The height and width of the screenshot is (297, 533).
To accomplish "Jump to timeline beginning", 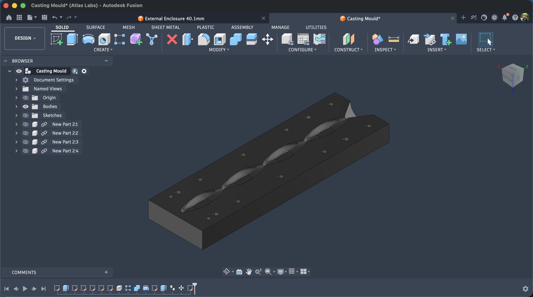I will click(7, 289).
